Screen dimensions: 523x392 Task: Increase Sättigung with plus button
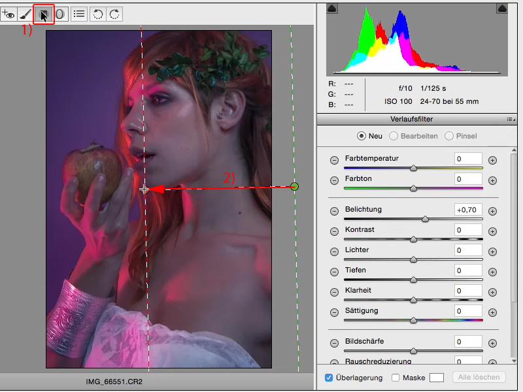[x=492, y=313]
